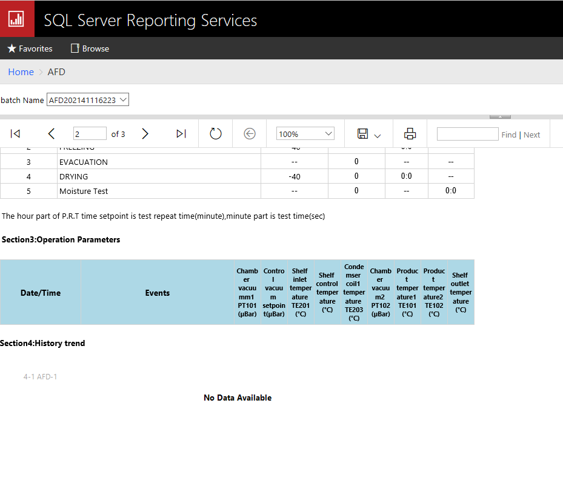This screenshot has height=483, width=563.
Task: Click Events column header
Action: pos(158,293)
